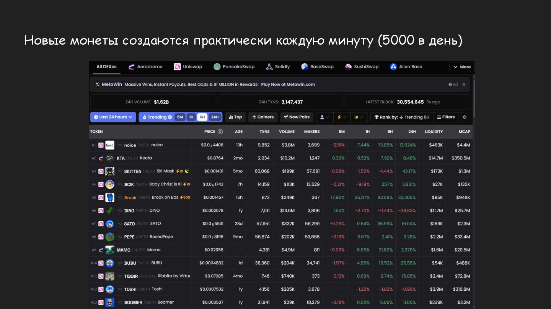The image size is (551, 309).
Task: Show New Pairs list
Action: (x=297, y=117)
